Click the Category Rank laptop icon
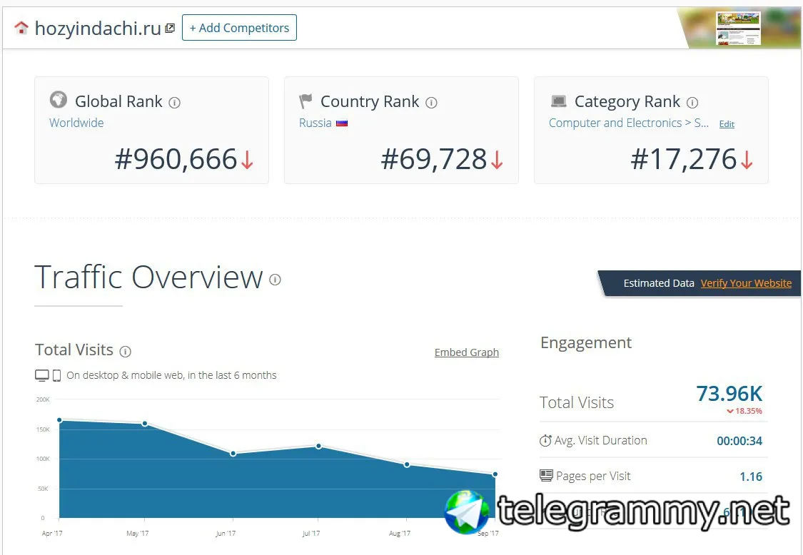This screenshot has height=555, width=803. (559, 101)
